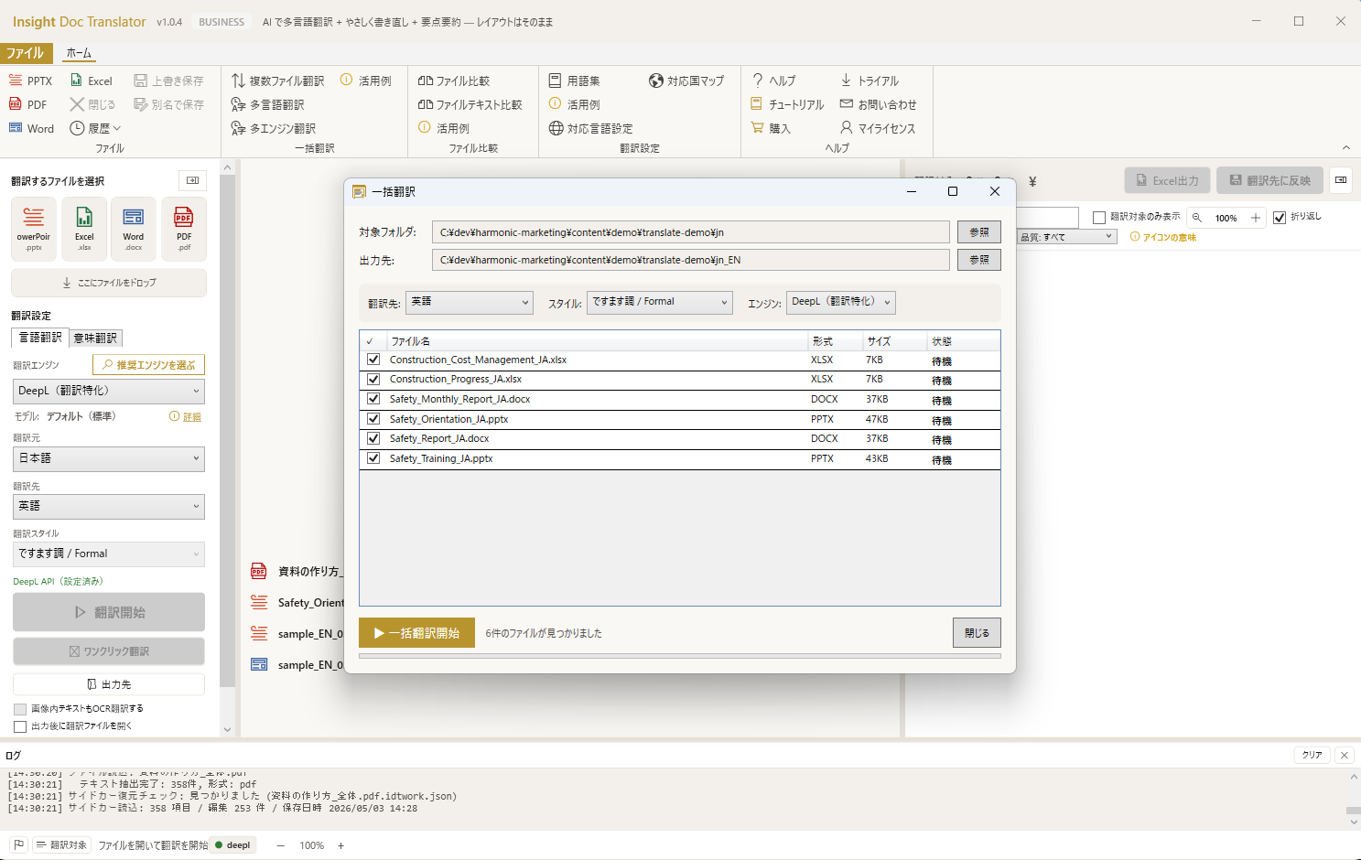Start 一括翻訳開始 batch translation
1361x860 pixels.
point(416,633)
